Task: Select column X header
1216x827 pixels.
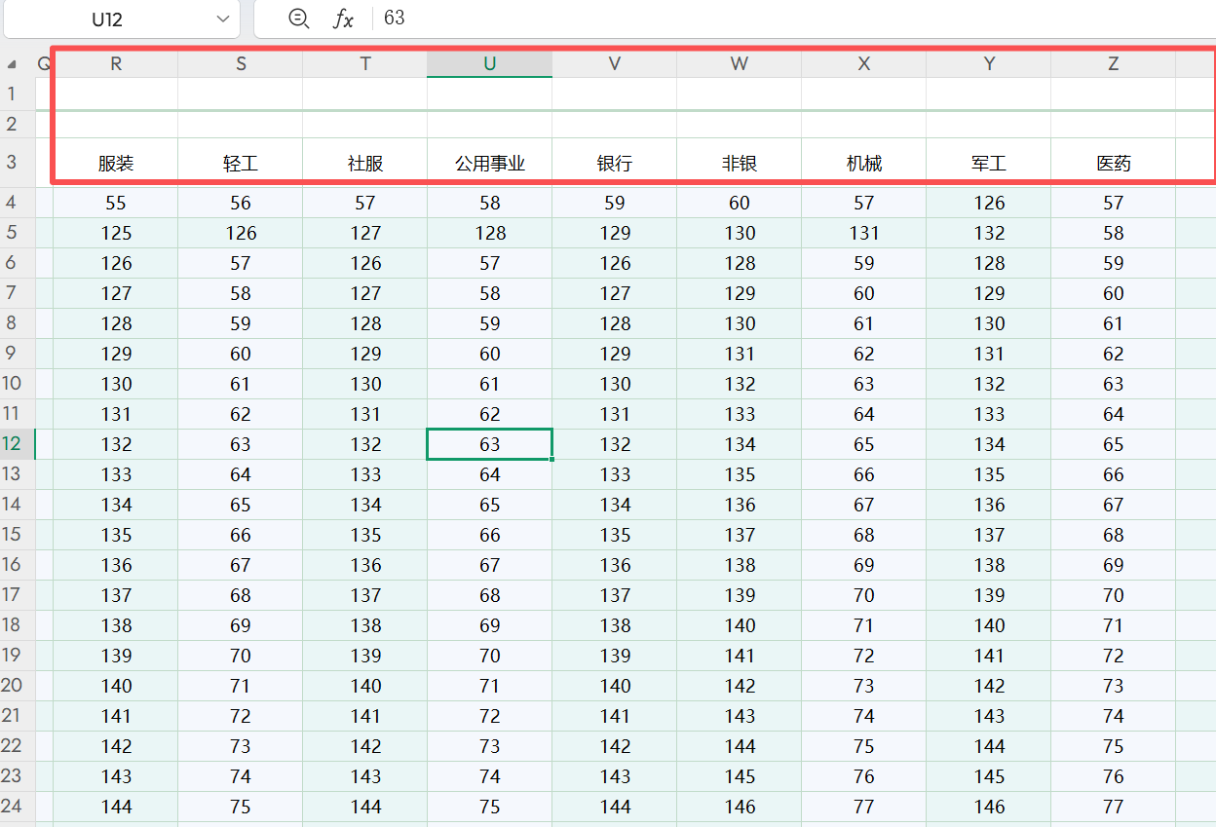Action: [863, 64]
